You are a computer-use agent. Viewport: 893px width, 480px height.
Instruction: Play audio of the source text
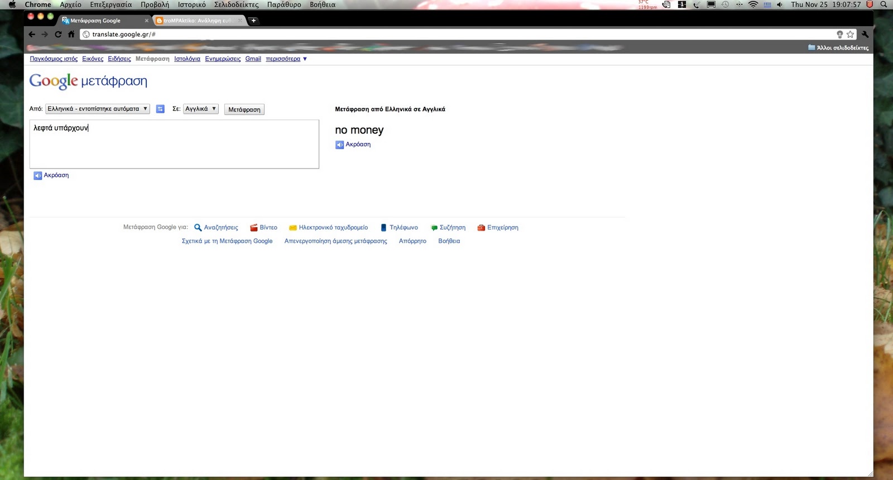pos(51,175)
